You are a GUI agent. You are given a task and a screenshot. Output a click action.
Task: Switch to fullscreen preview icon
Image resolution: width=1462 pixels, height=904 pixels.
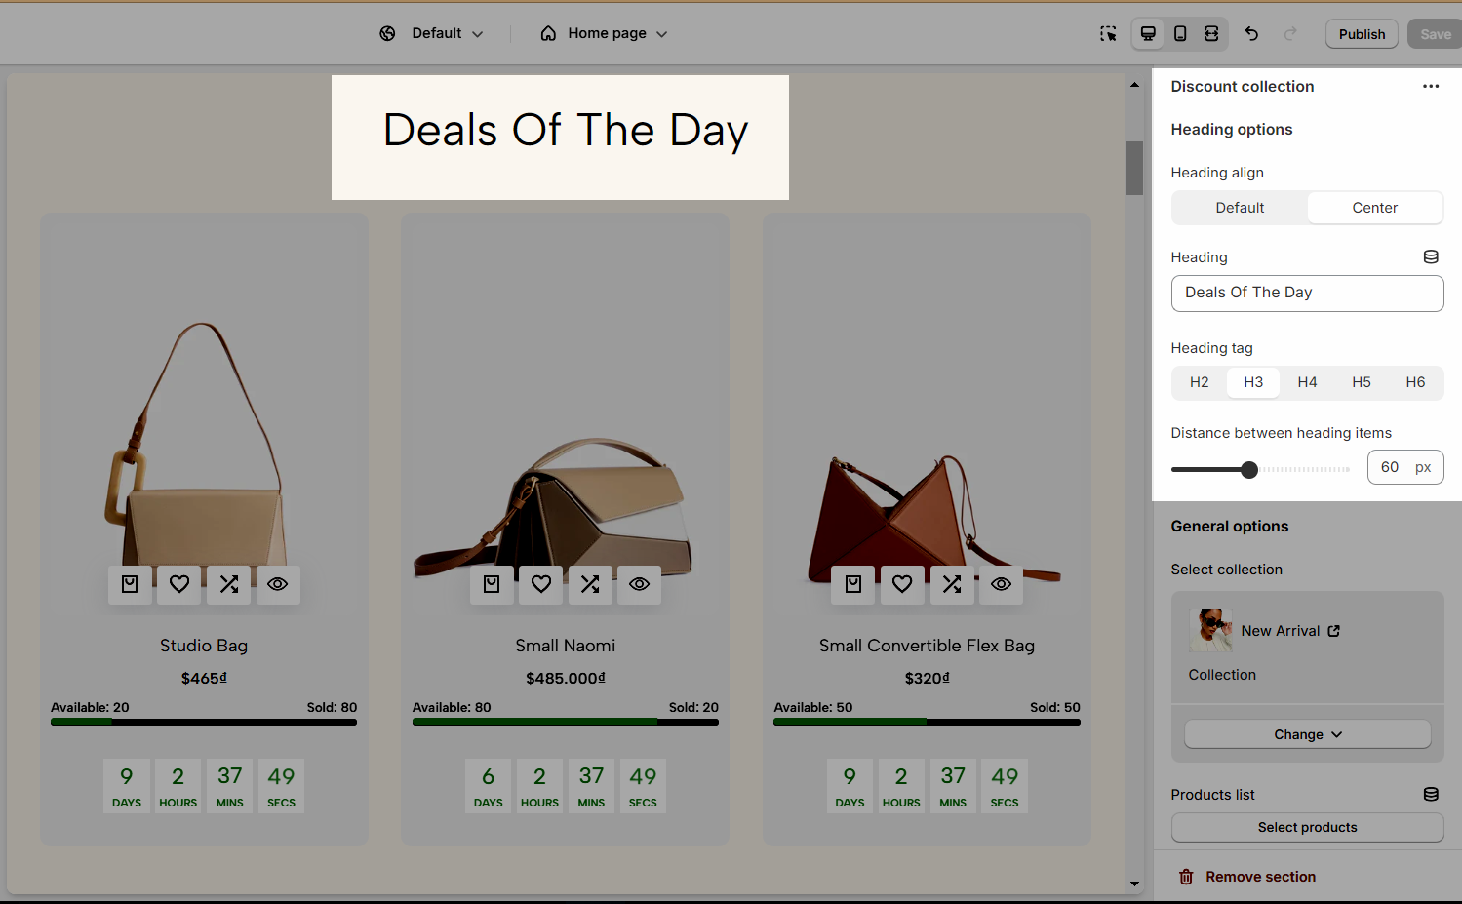[1211, 33]
